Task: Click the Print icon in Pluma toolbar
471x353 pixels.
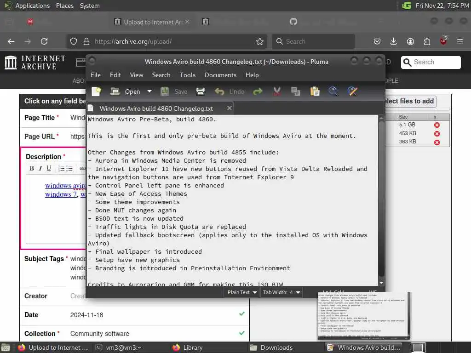Action: 201,91
